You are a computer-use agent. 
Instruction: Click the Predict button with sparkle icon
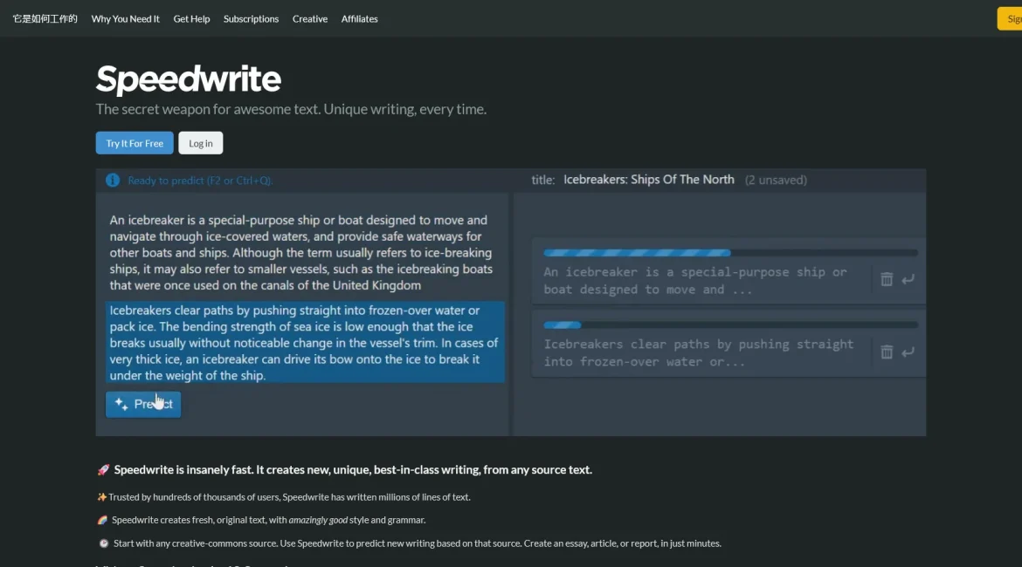[143, 404]
